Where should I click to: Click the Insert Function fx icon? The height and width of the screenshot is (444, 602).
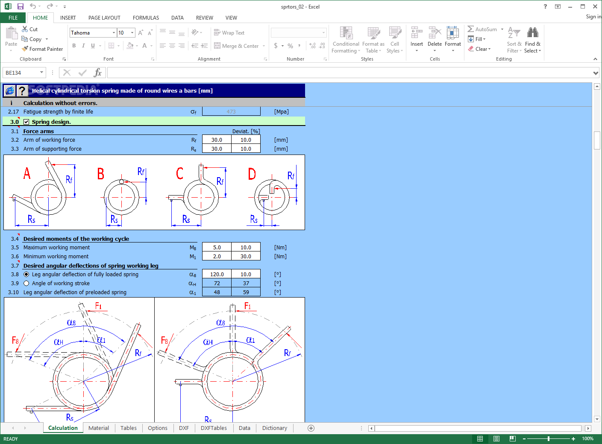98,73
